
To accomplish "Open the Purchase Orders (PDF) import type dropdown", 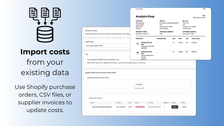I will point(108,46).
